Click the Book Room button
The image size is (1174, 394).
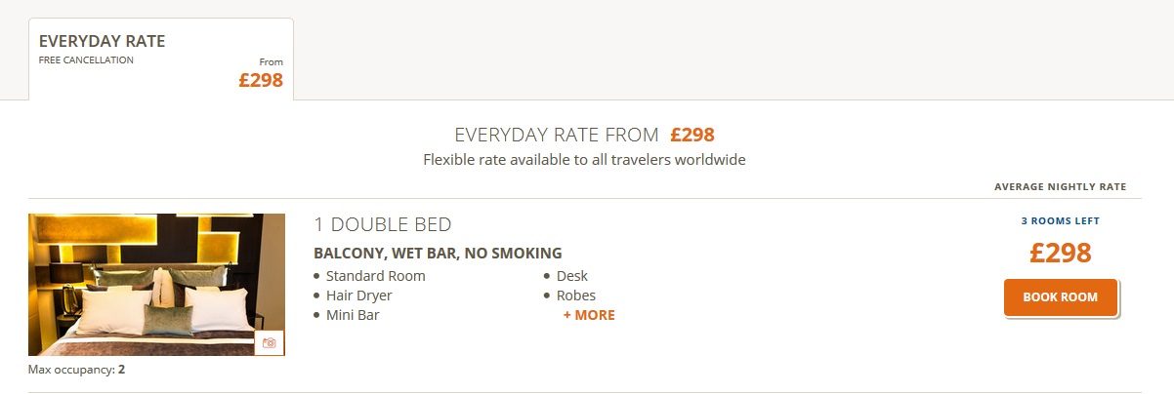[x=1060, y=297]
